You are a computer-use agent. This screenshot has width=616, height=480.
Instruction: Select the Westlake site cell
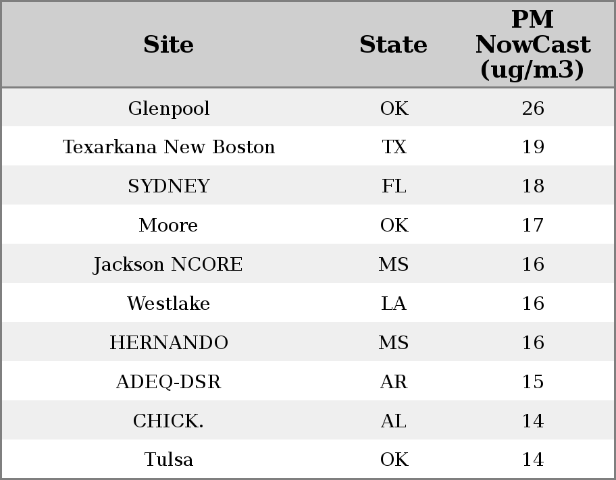[169, 304]
